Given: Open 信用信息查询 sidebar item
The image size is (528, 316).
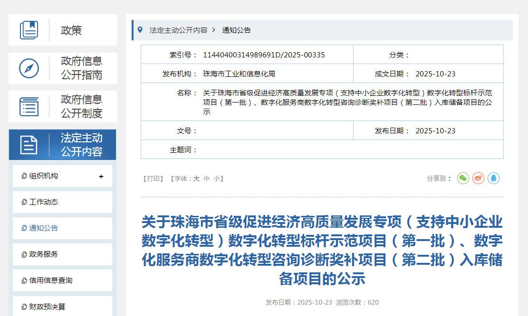Looking at the screenshot, I should pos(50,280).
